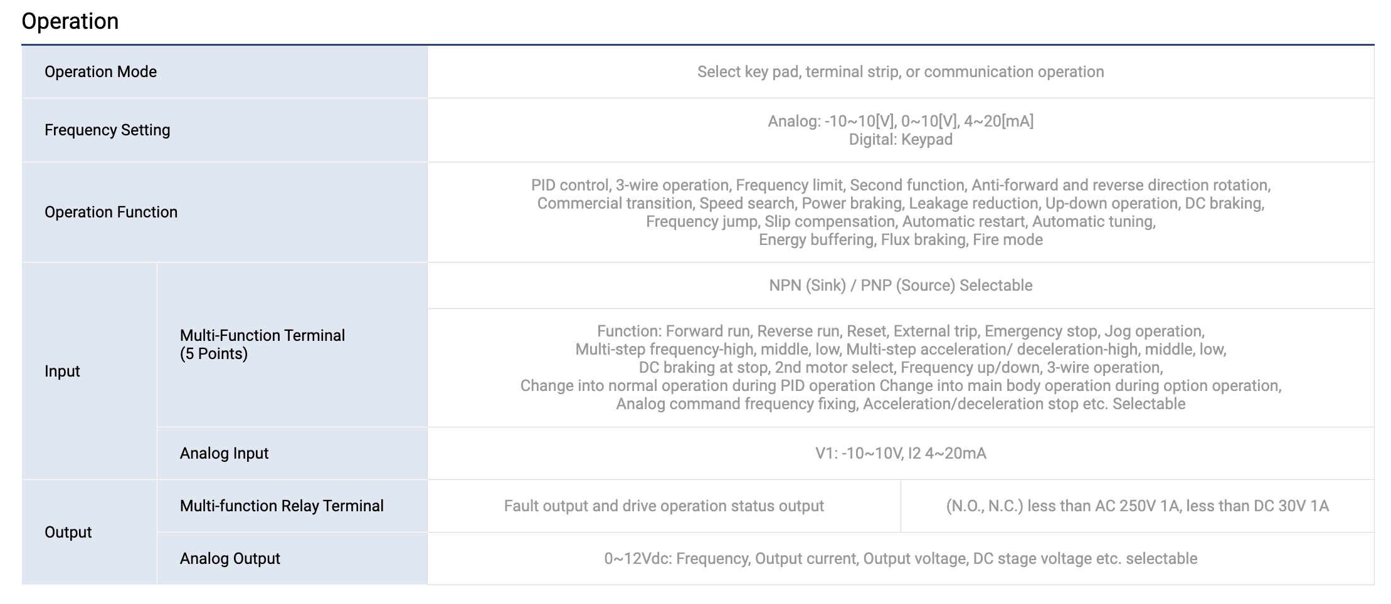Click the 0~12Vdc analog output description

coord(901,558)
